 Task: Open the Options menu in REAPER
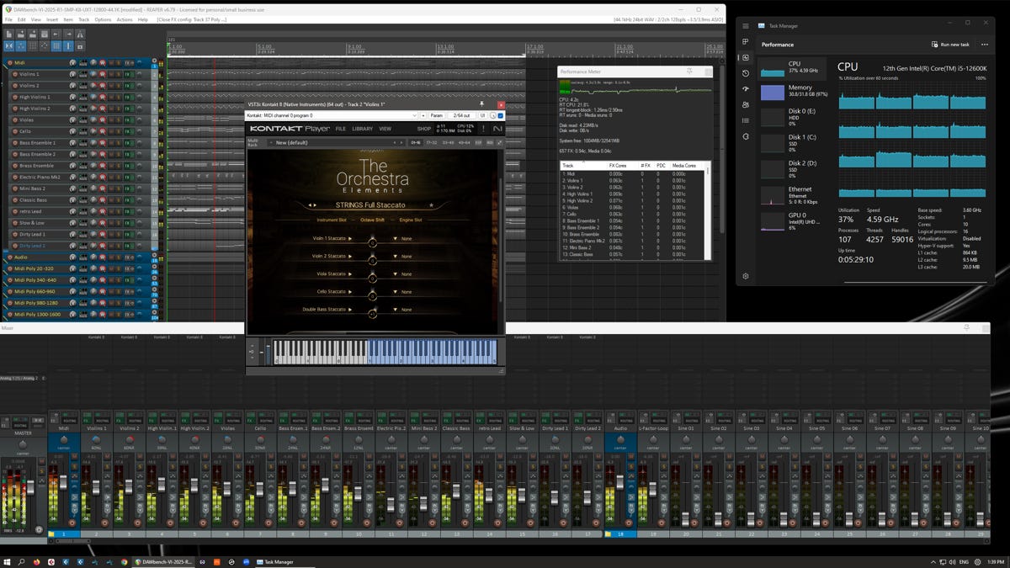point(103,19)
